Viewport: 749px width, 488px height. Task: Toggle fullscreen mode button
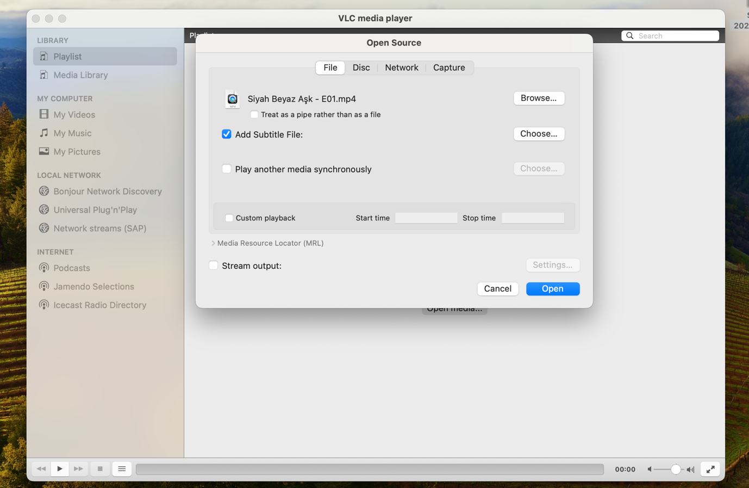coord(710,469)
